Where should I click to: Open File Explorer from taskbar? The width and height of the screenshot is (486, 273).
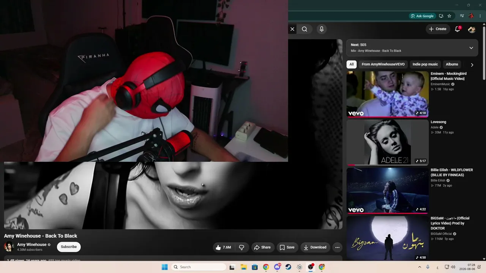pos(243,267)
